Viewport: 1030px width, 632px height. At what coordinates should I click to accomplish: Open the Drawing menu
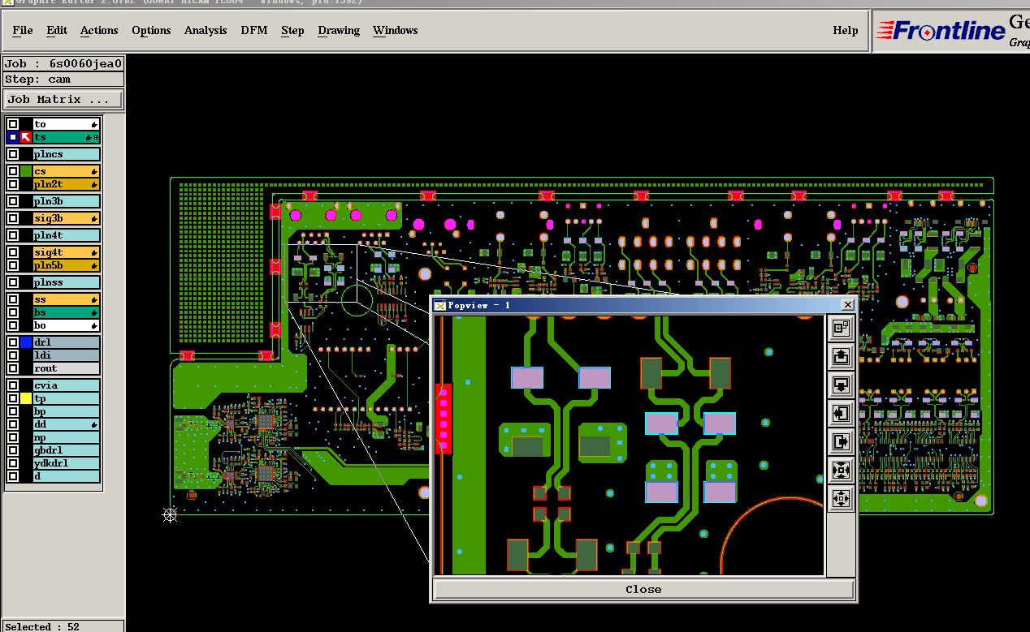pos(339,30)
